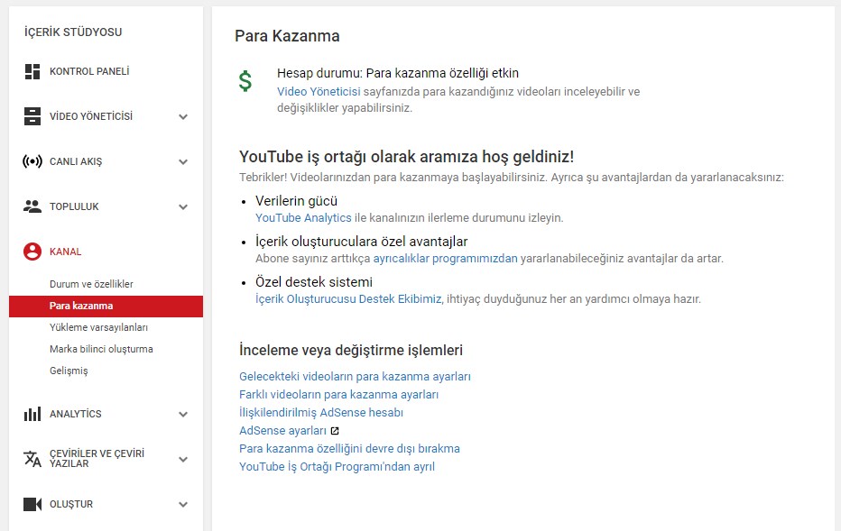Click the Canlı Akış broadcast icon
This screenshot has height=531, width=841.
32,161
